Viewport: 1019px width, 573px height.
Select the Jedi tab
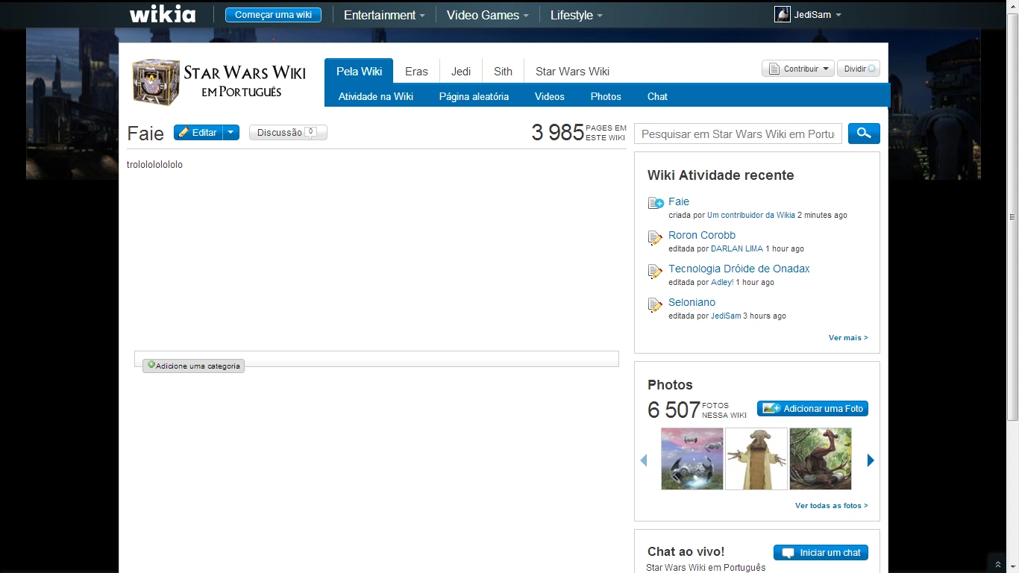[x=461, y=72]
